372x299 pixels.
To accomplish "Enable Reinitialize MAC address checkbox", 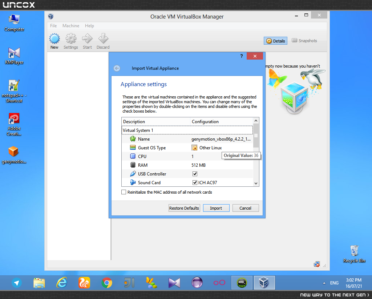I will pos(124,192).
